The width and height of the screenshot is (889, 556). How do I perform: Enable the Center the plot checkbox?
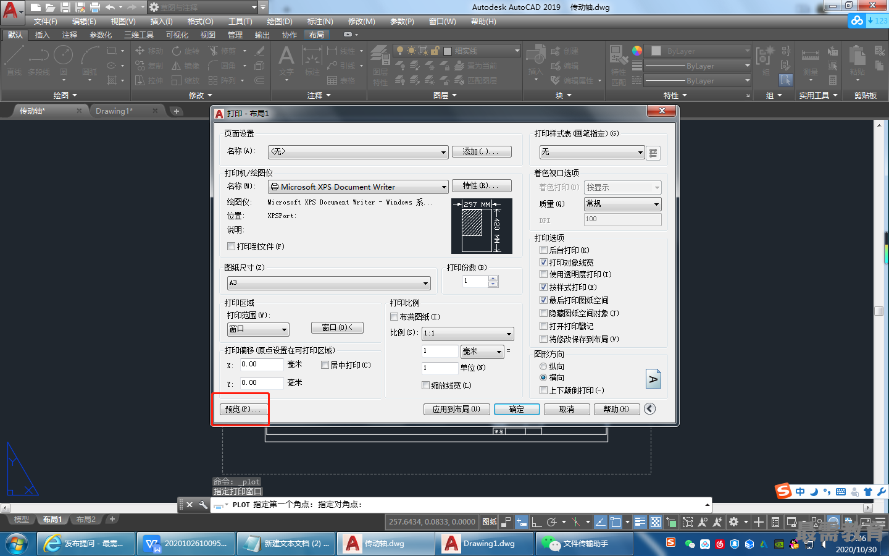click(x=325, y=365)
